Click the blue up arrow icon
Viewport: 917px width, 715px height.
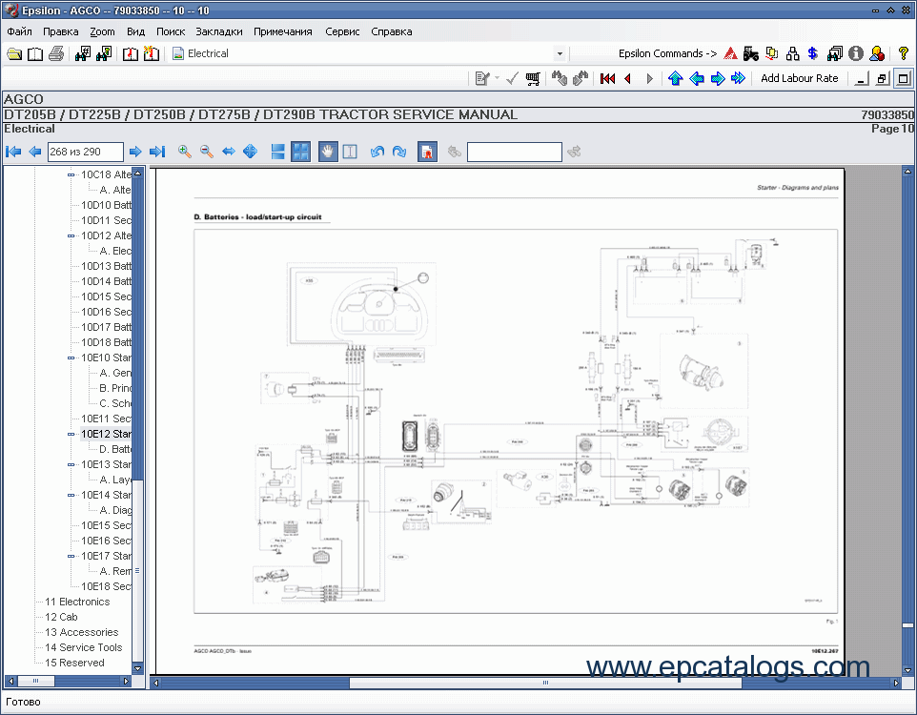point(676,78)
